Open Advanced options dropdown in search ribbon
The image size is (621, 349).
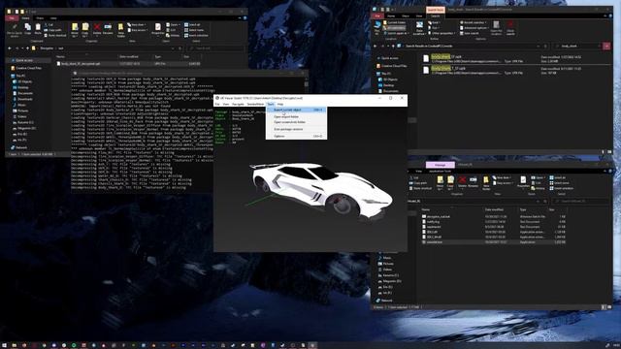coord(474,28)
